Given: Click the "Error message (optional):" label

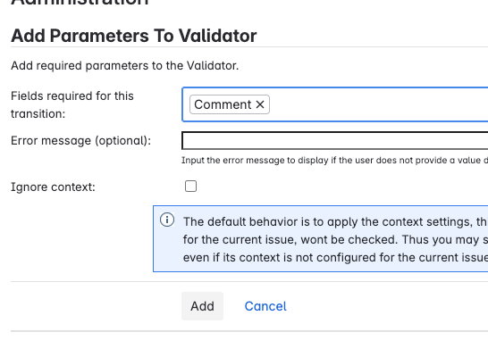Looking at the screenshot, I should coord(81,140).
